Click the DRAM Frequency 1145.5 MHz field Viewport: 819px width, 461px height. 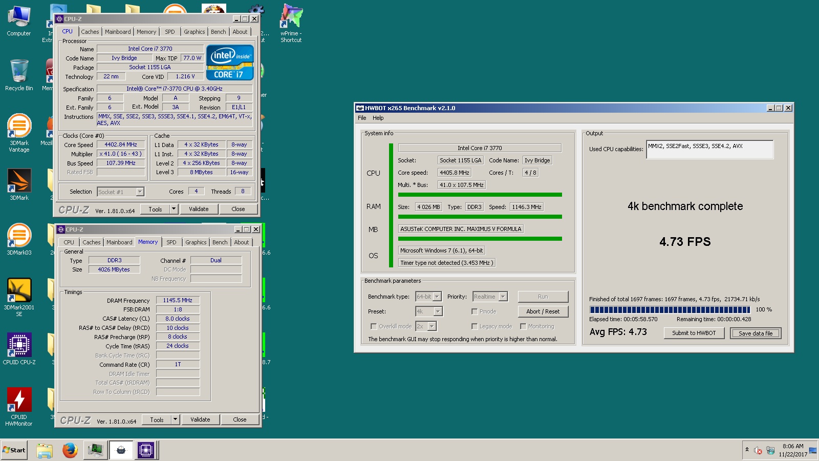coord(178,300)
